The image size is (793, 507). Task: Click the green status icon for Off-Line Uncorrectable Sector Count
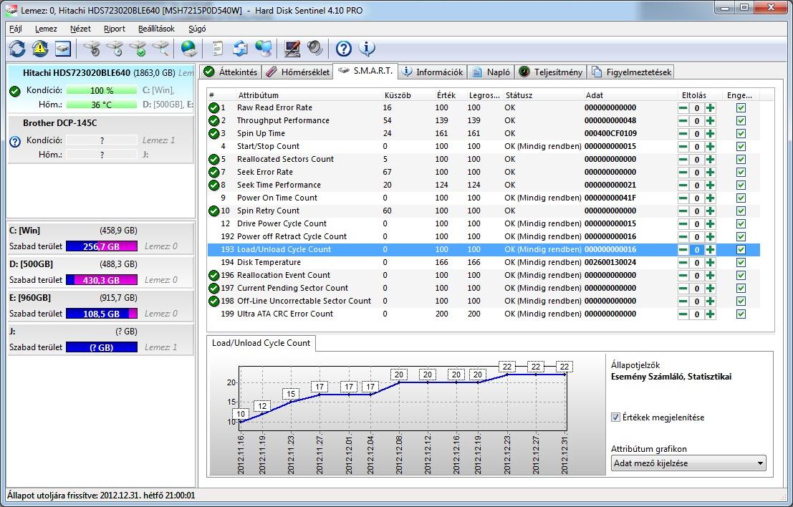(214, 301)
